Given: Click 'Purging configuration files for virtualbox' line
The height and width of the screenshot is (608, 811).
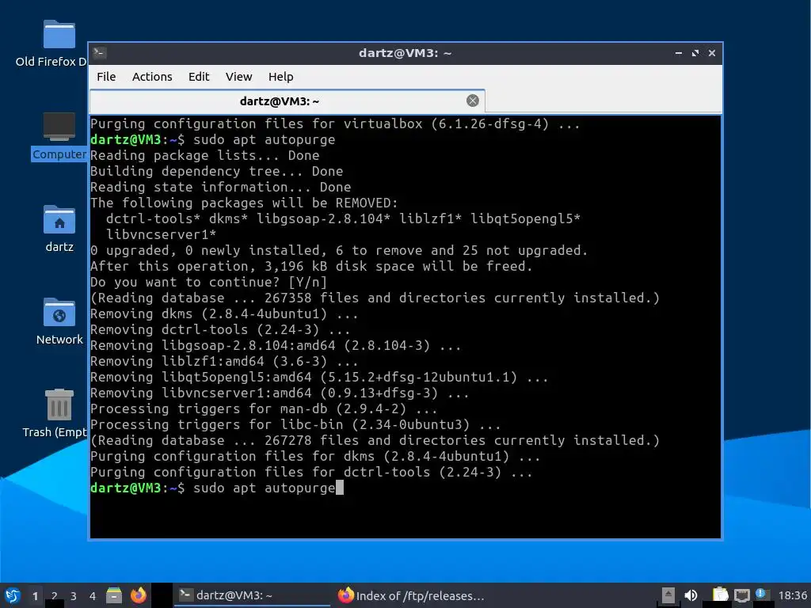Looking at the screenshot, I should [335, 124].
